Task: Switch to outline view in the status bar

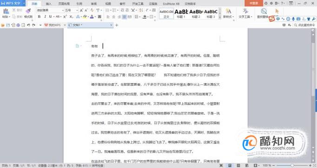Action: [238, 166]
